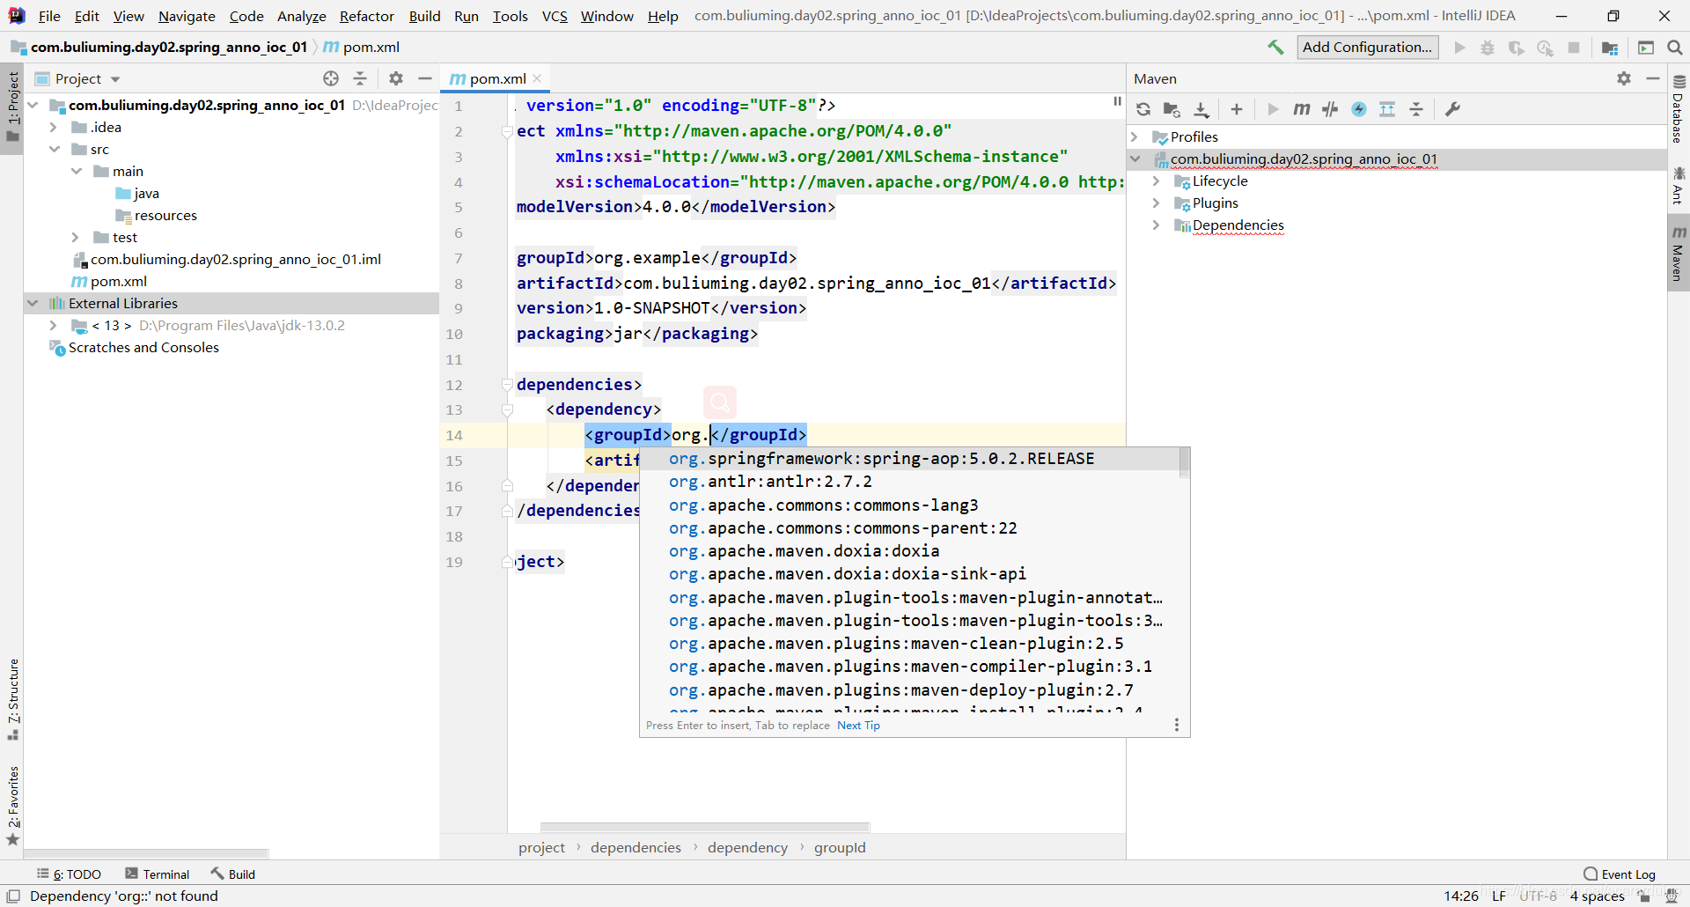Expand the test folder in Project tree

pos(76,238)
